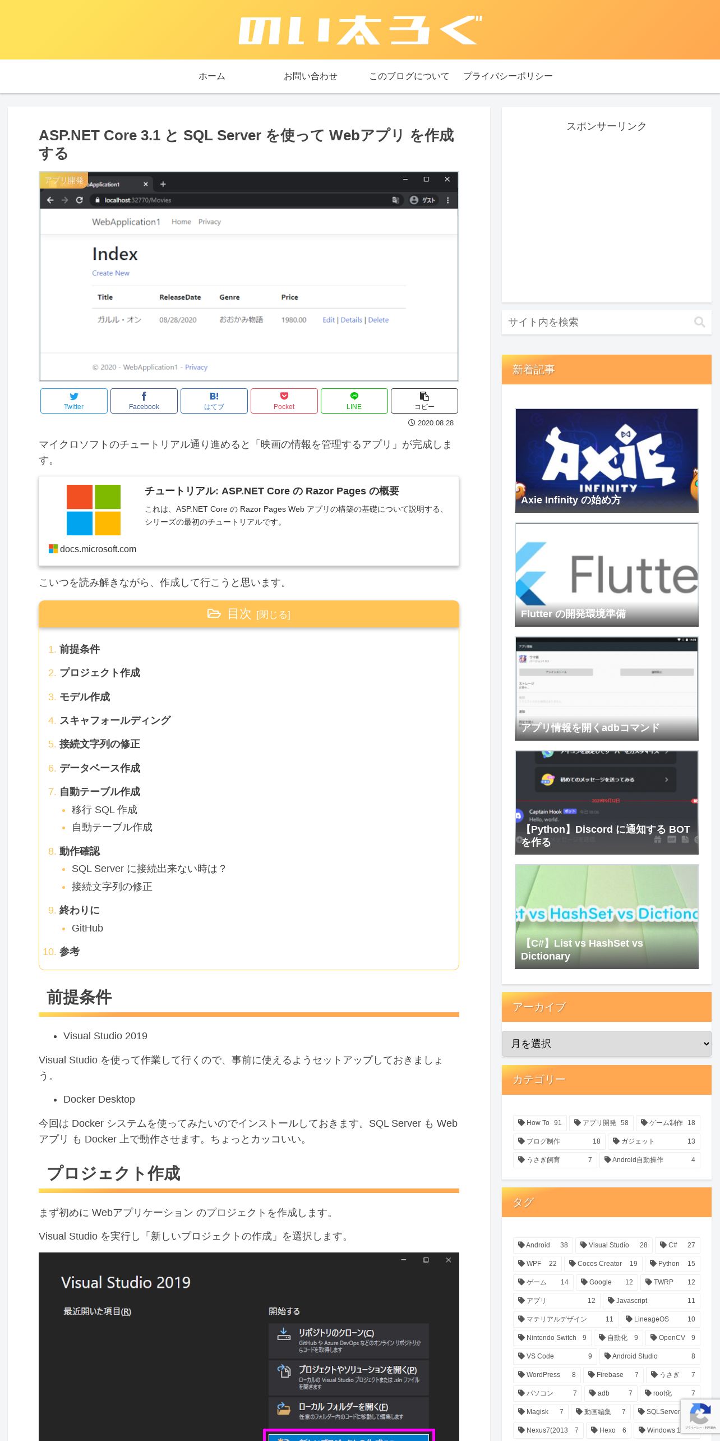
Task: Open the LineageOS tag
Action: click(x=660, y=1319)
